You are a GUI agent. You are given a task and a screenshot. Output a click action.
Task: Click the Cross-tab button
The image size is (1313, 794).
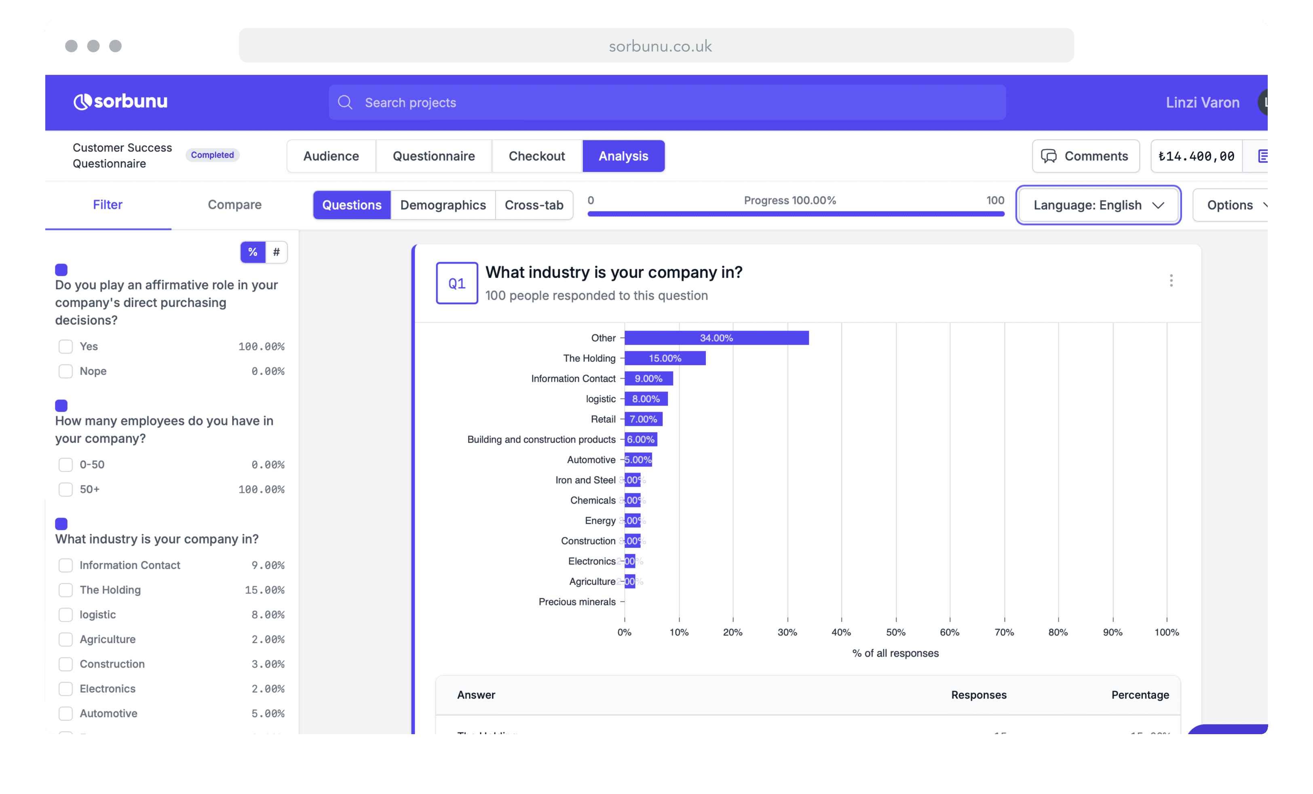click(534, 205)
